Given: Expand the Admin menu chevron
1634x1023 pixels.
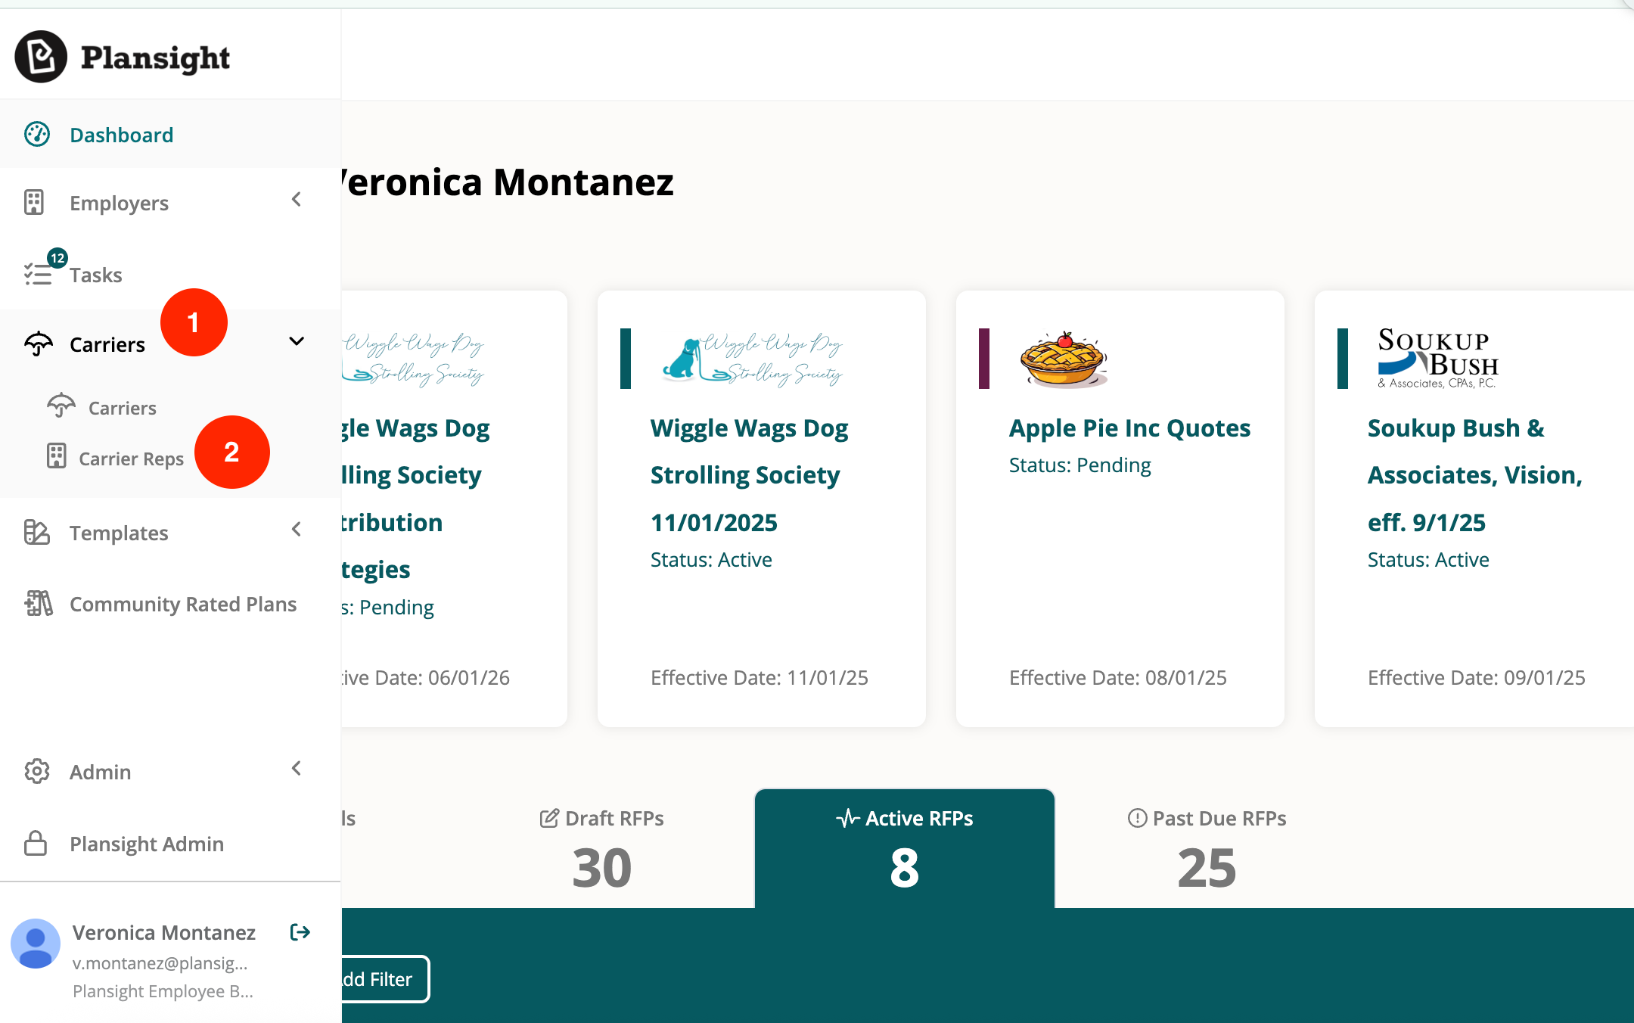Looking at the screenshot, I should click(x=297, y=769).
